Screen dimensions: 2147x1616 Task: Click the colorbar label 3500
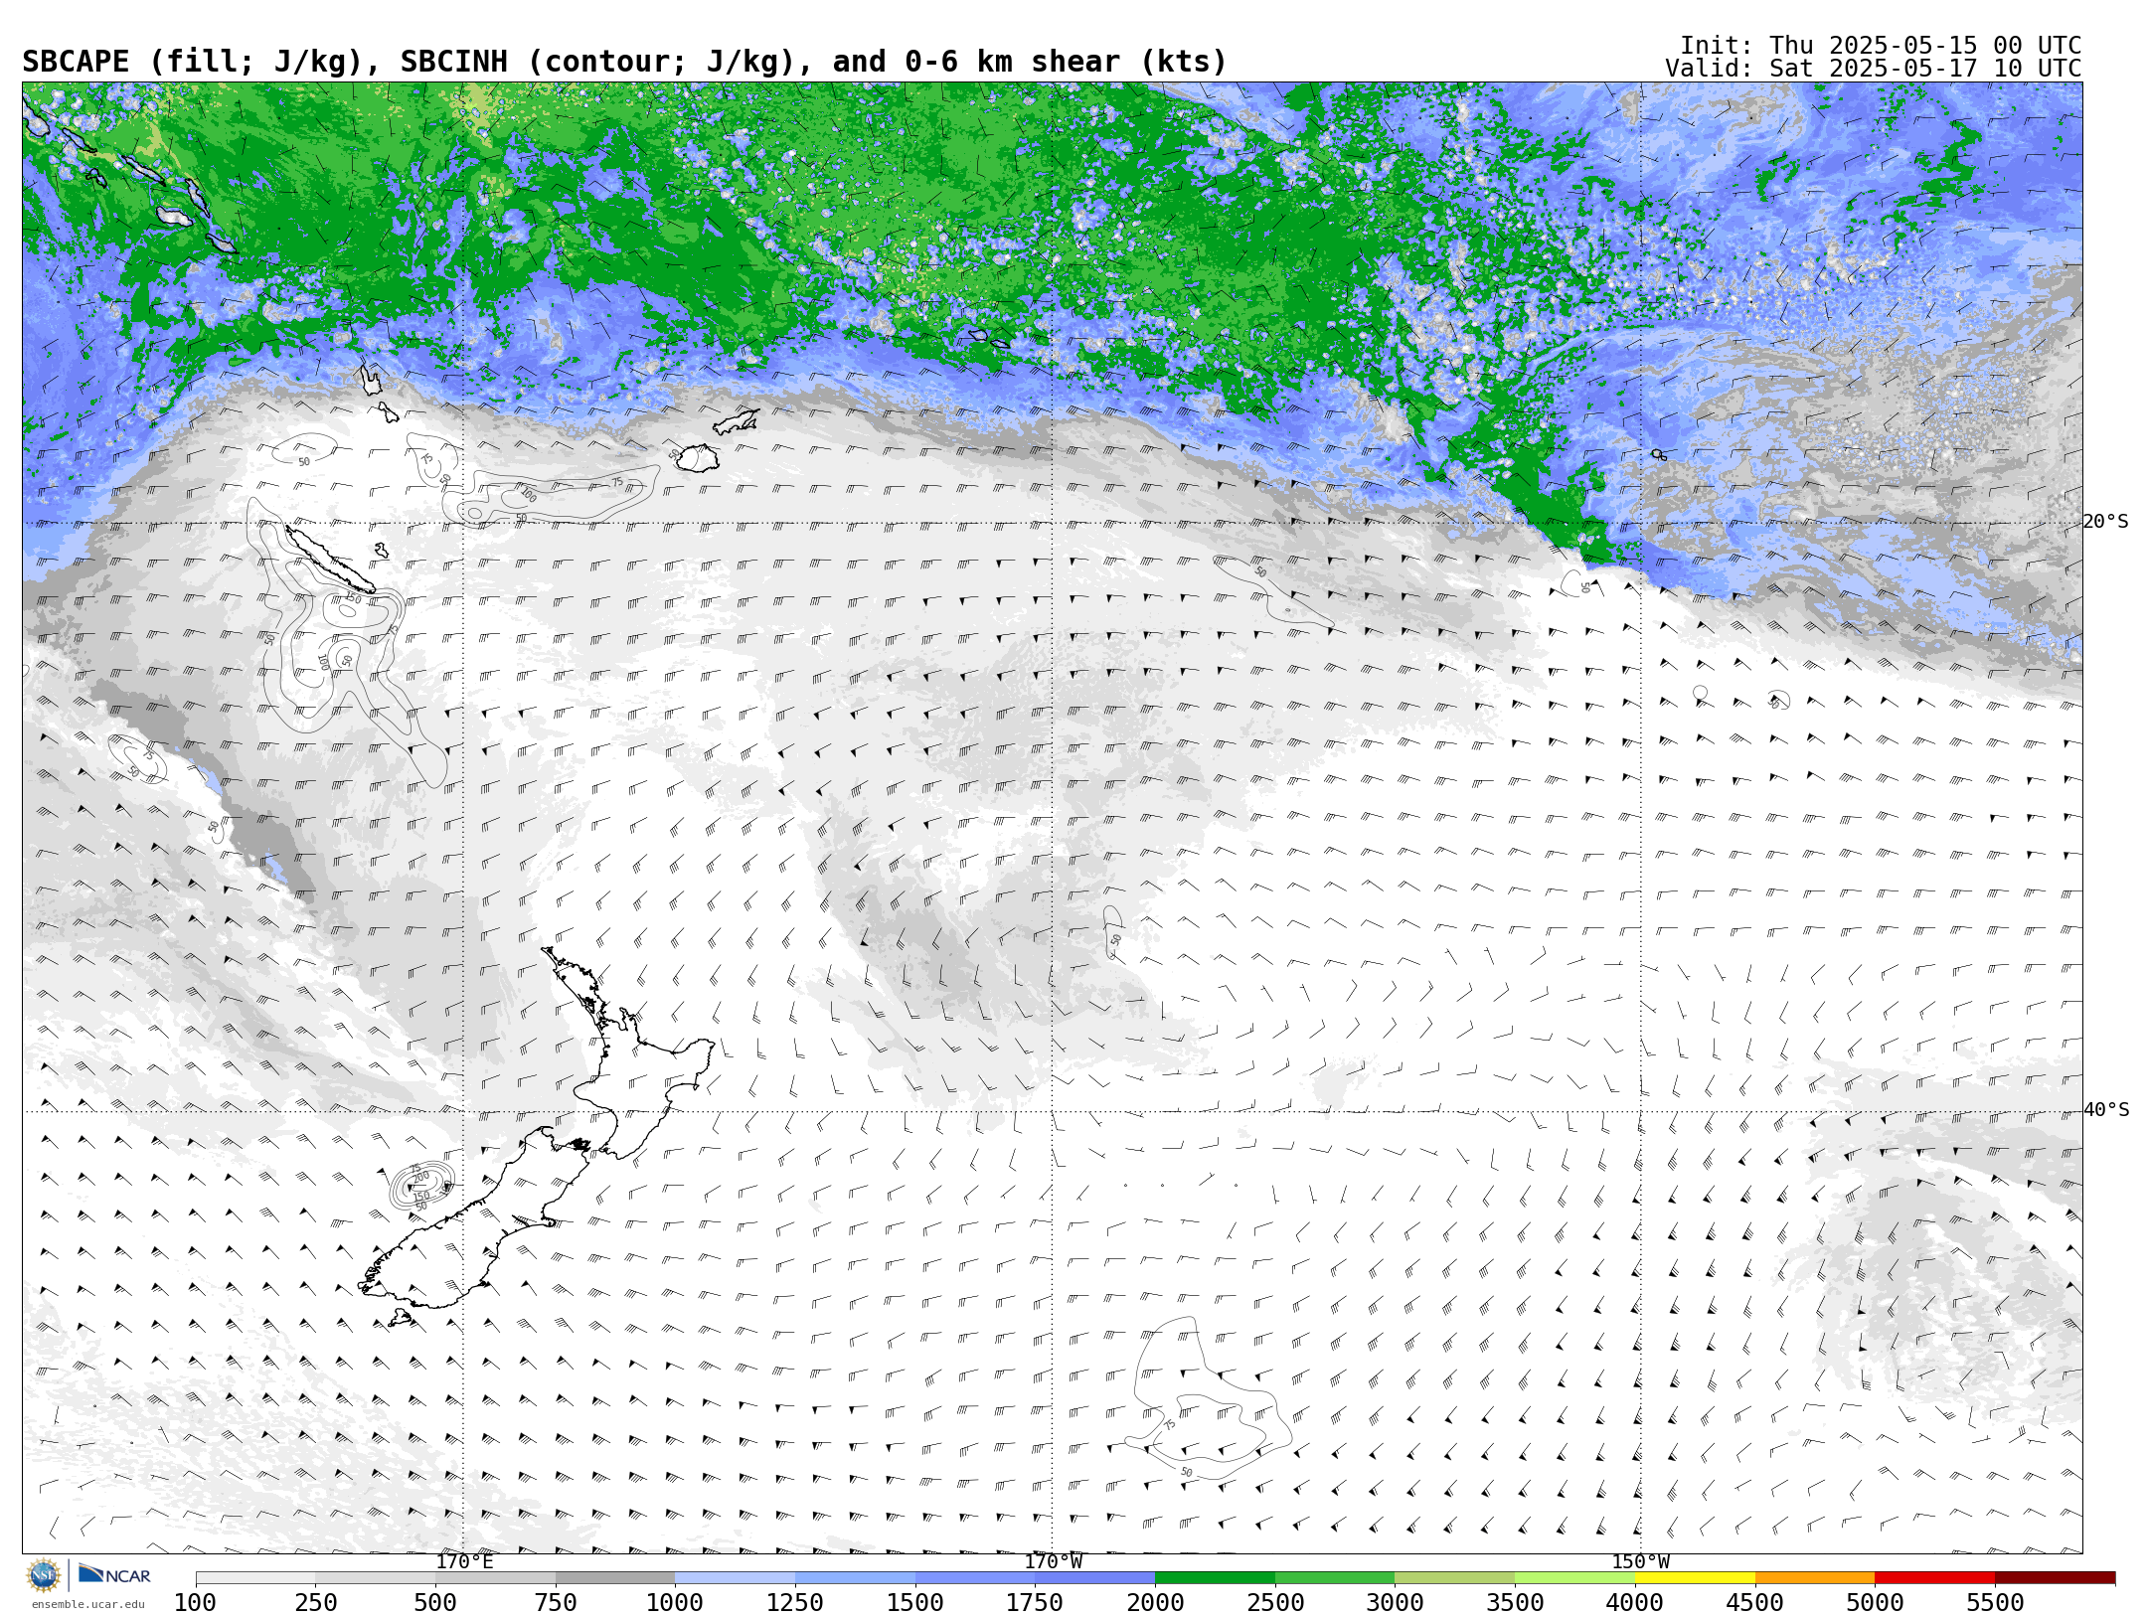click(1516, 1602)
